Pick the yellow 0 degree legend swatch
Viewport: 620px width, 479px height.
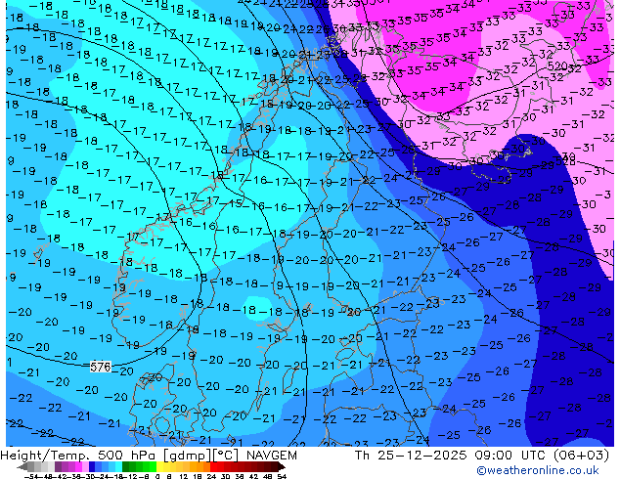[159, 466]
